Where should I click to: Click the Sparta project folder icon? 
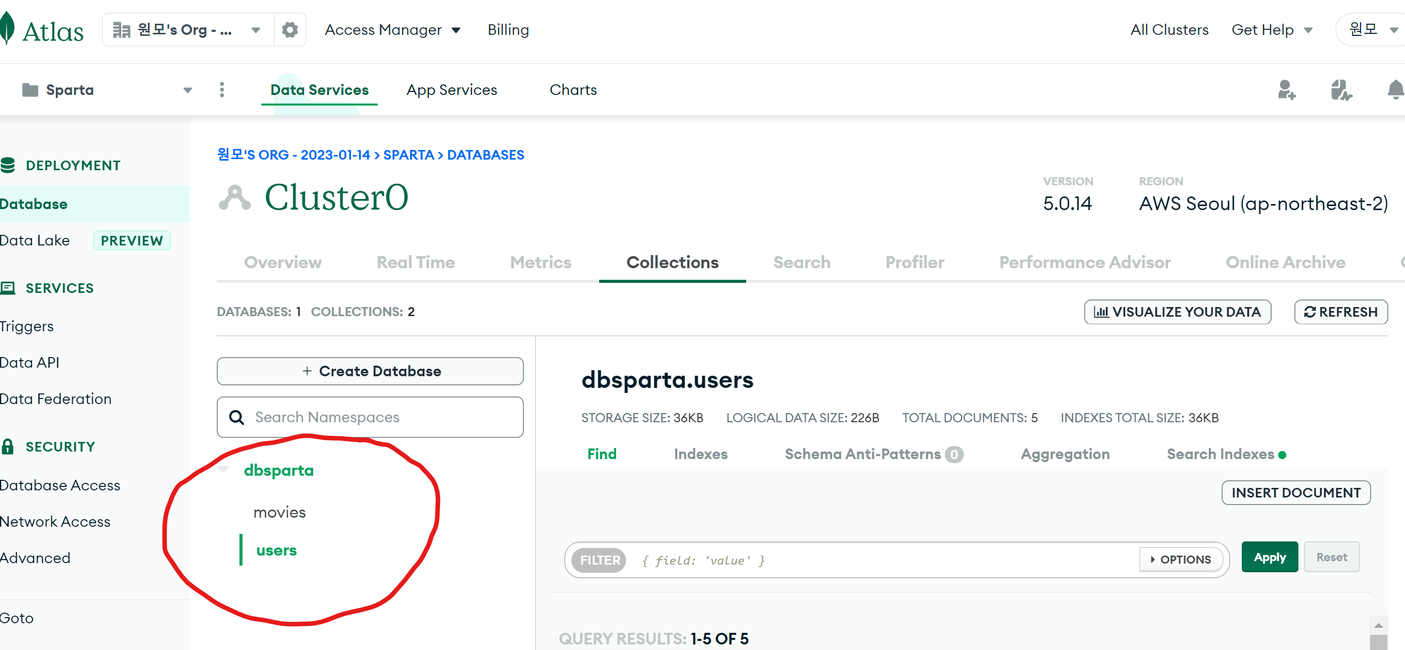[x=30, y=90]
